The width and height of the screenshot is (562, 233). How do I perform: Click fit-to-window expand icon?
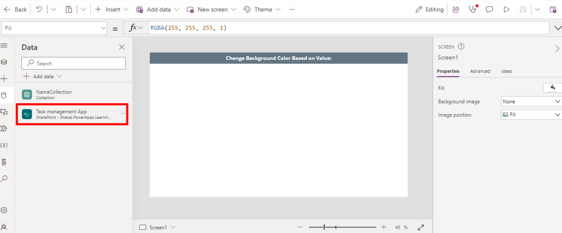point(421,227)
